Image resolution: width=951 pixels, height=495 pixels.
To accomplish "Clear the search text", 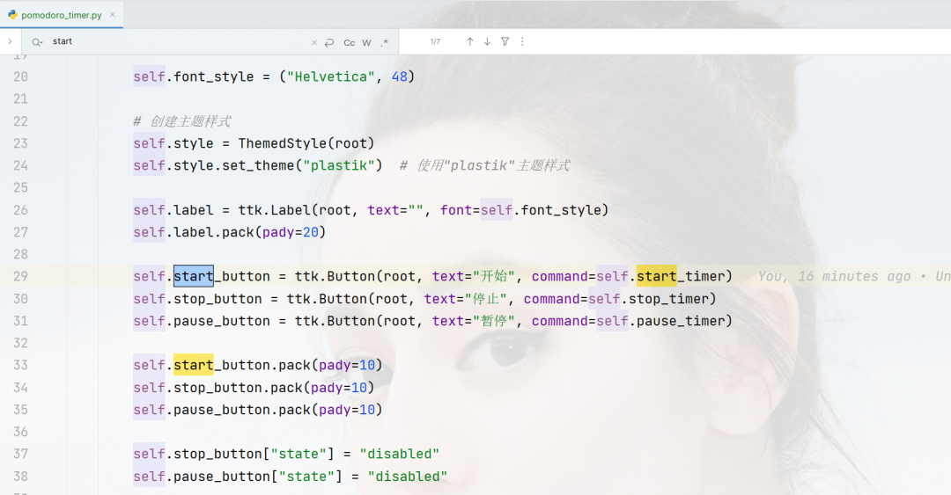I will [314, 42].
